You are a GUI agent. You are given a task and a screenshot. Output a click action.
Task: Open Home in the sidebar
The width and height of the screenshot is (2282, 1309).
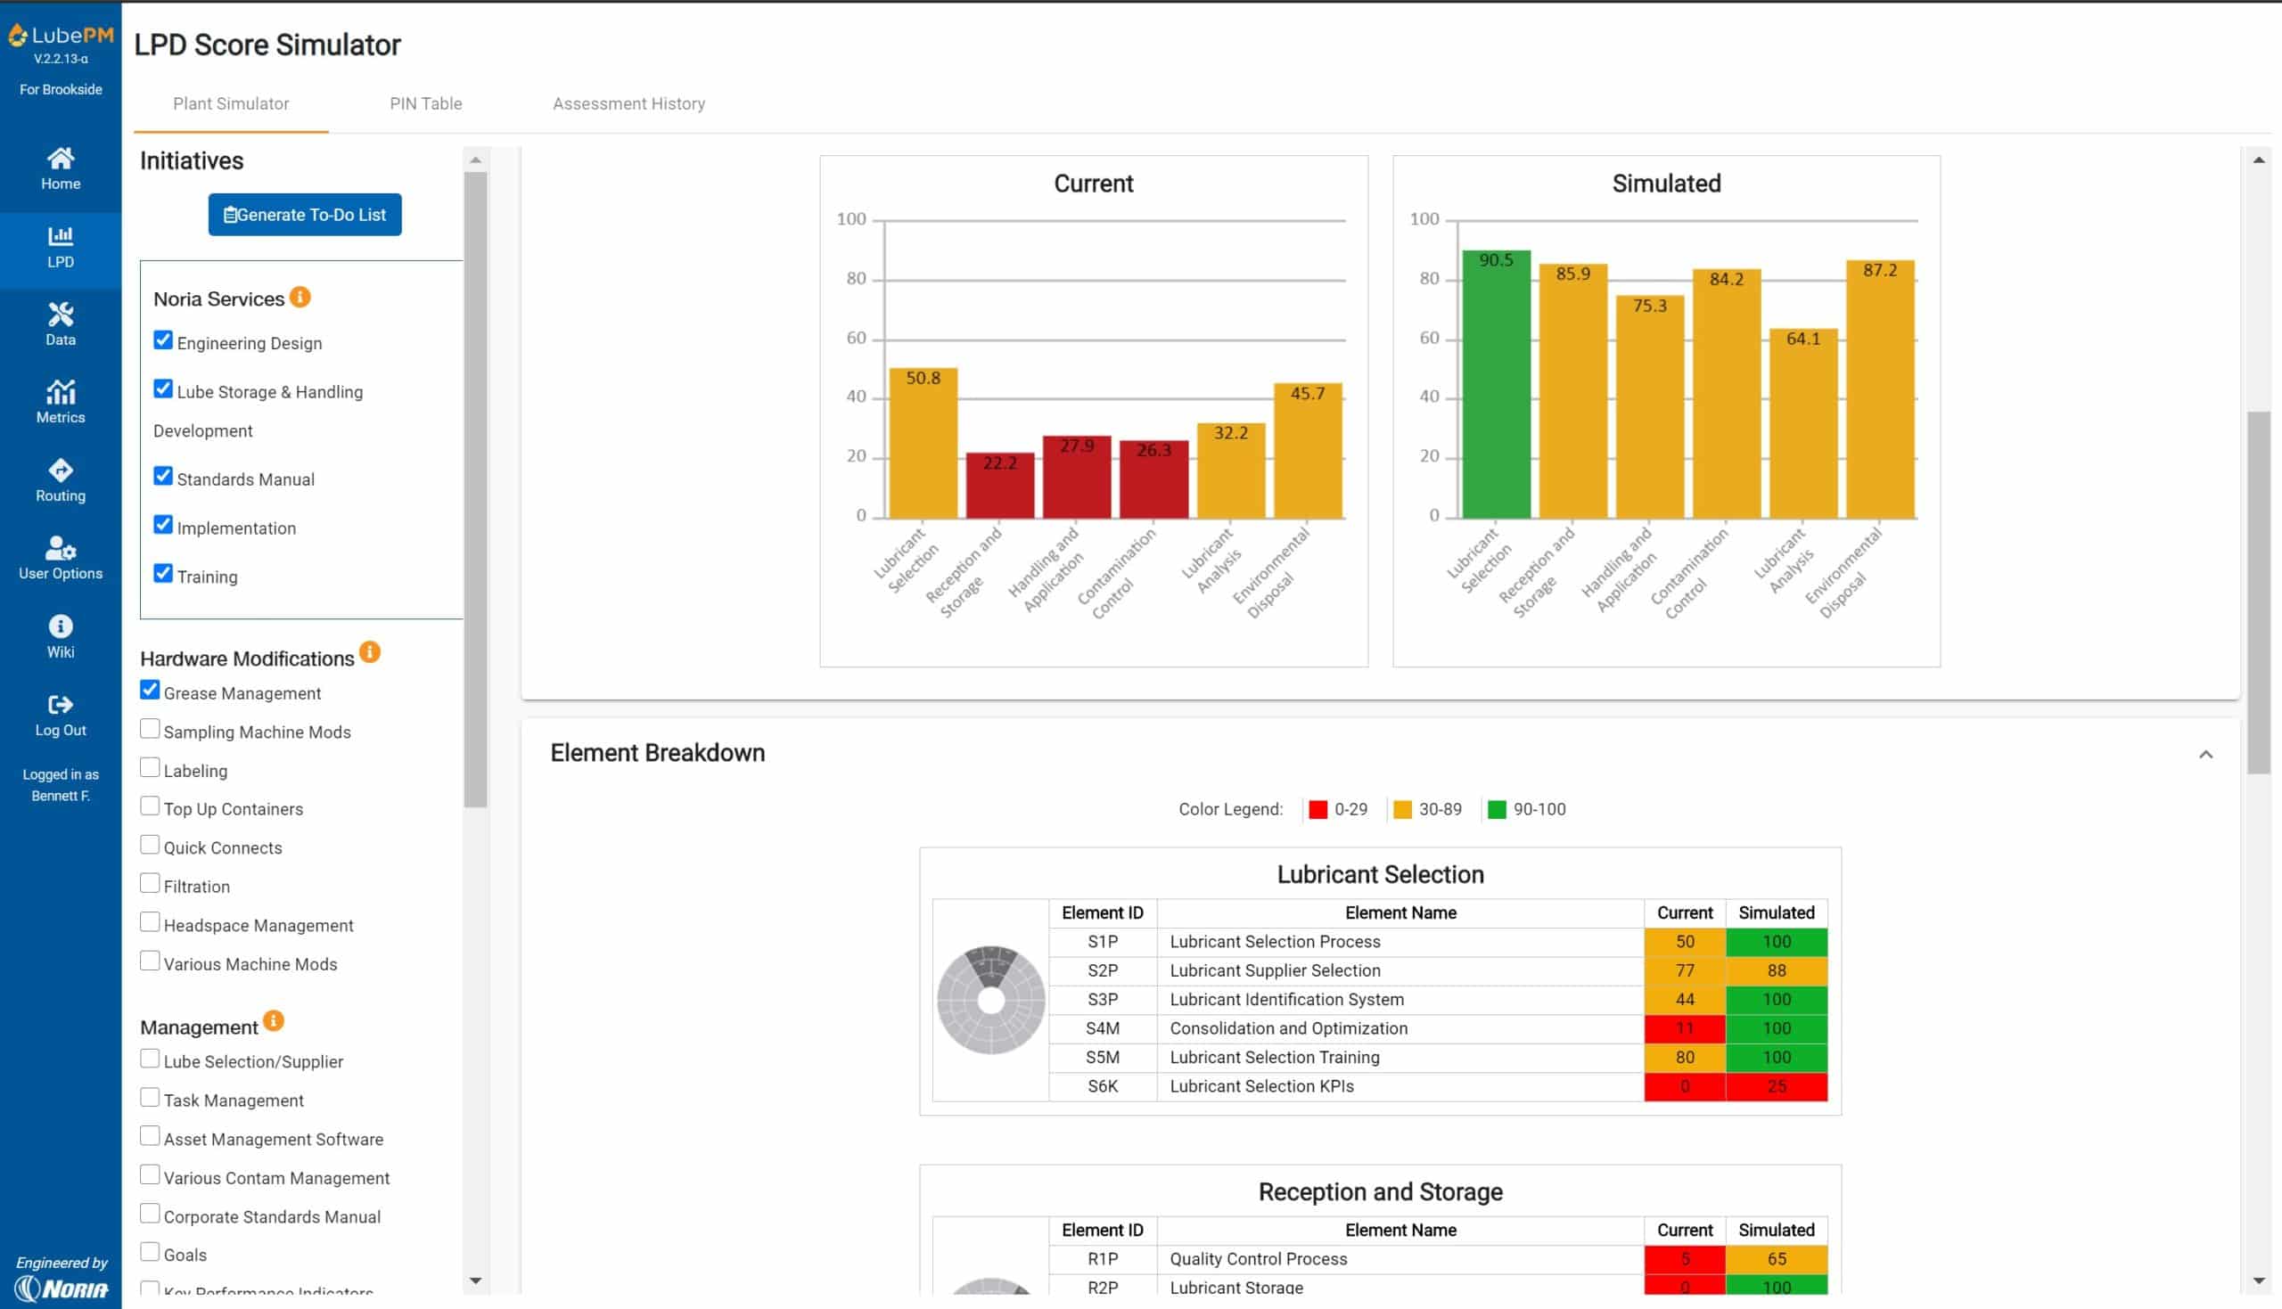tap(61, 168)
